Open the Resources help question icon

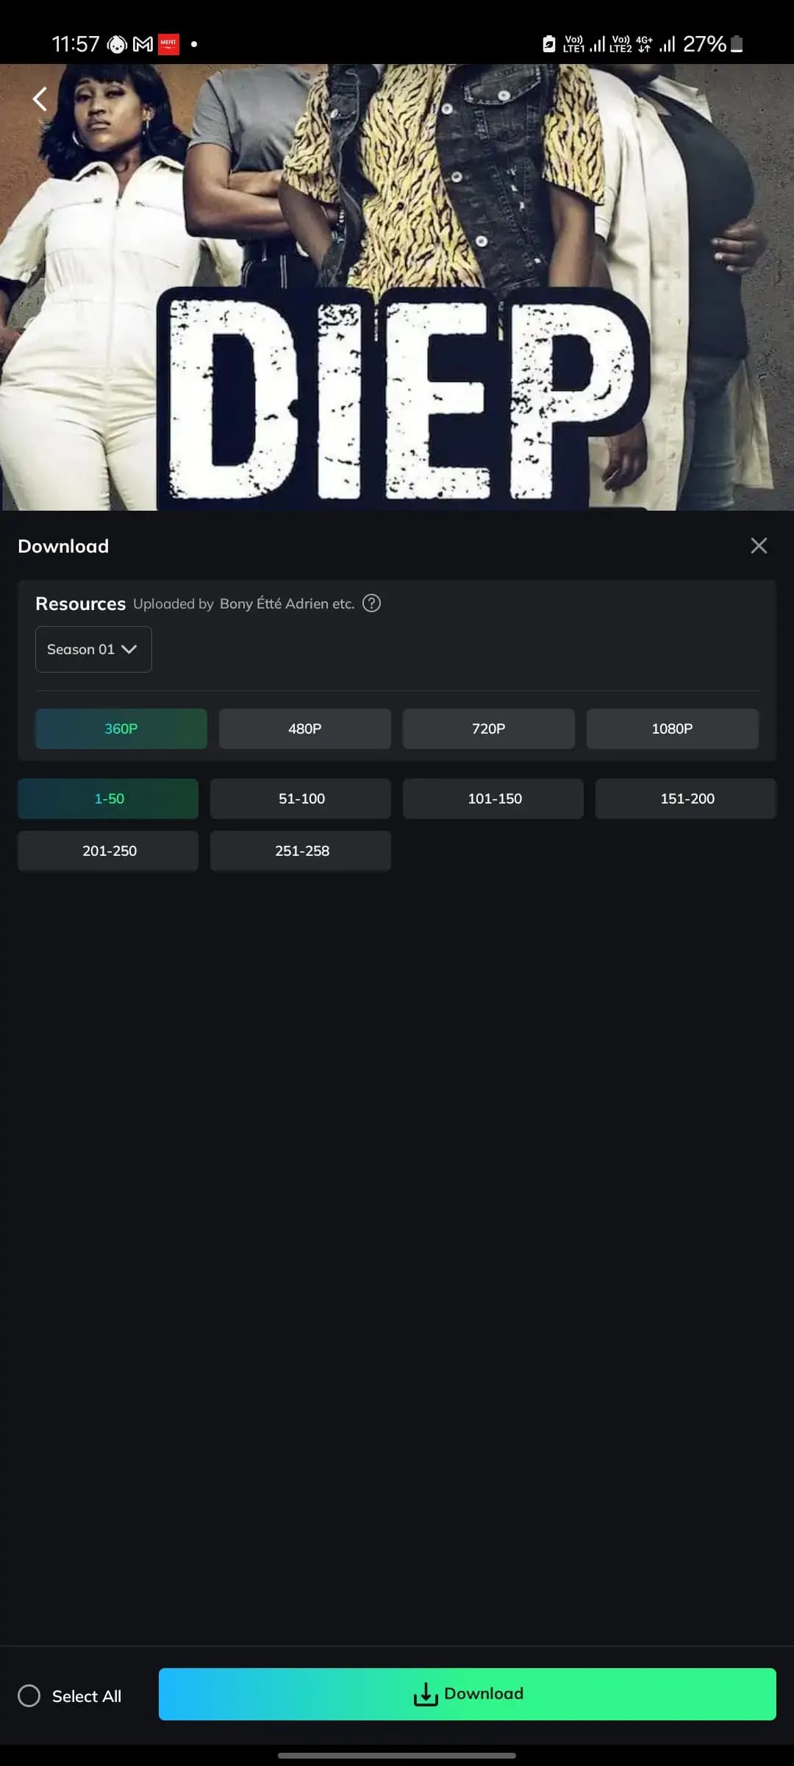372,603
